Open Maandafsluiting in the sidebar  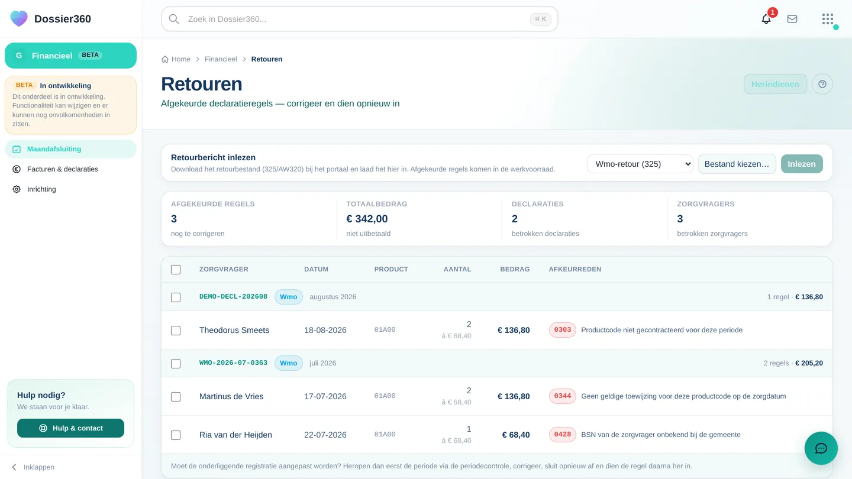coord(70,149)
